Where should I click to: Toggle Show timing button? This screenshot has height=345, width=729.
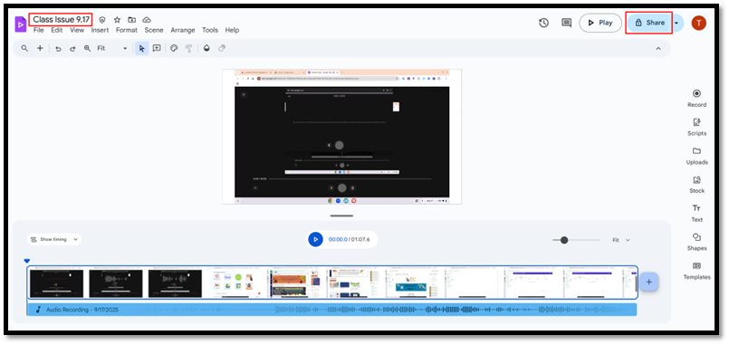click(48, 239)
